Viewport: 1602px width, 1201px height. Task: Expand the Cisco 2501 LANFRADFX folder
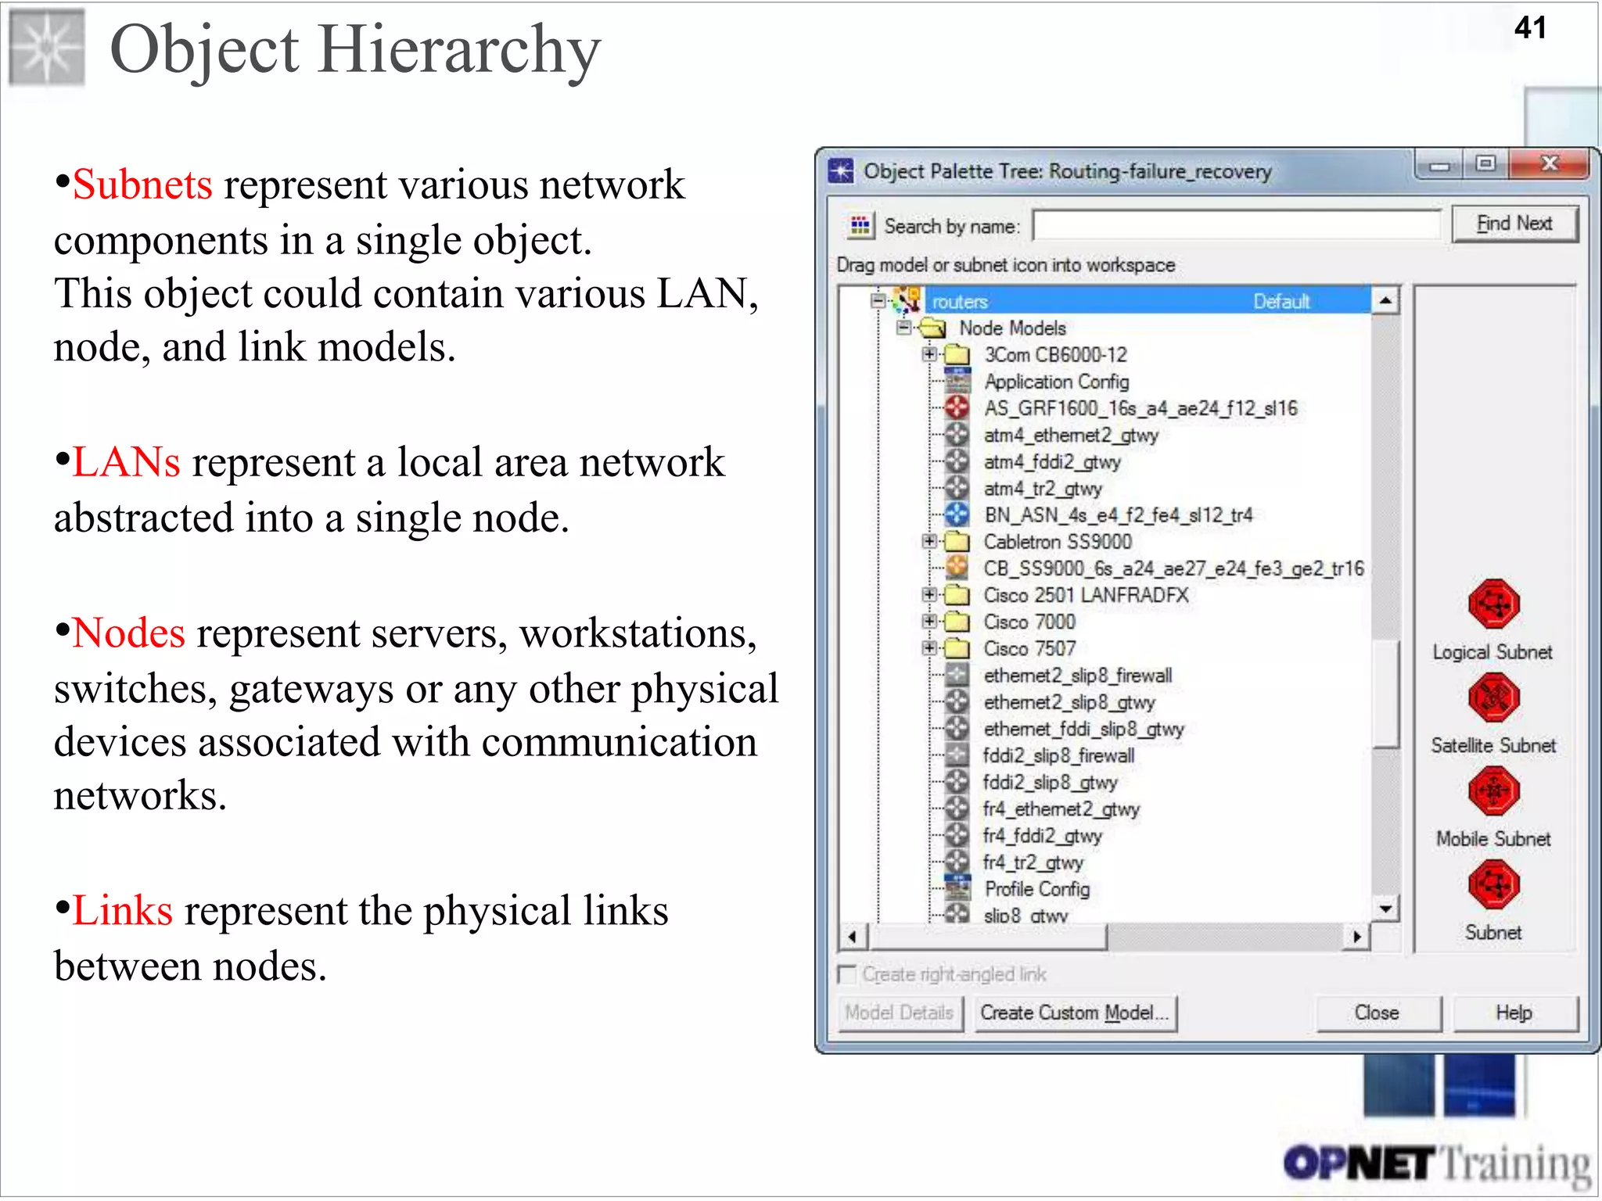pyautogui.click(x=929, y=594)
